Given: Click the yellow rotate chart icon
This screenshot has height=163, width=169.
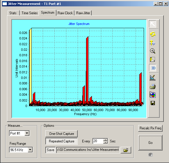Looking at the screenshot, I should click(x=153, y=34).
